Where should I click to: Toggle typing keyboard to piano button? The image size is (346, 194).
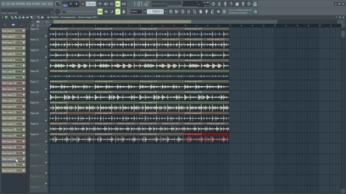pyautogui.click(x=100, y=11)
